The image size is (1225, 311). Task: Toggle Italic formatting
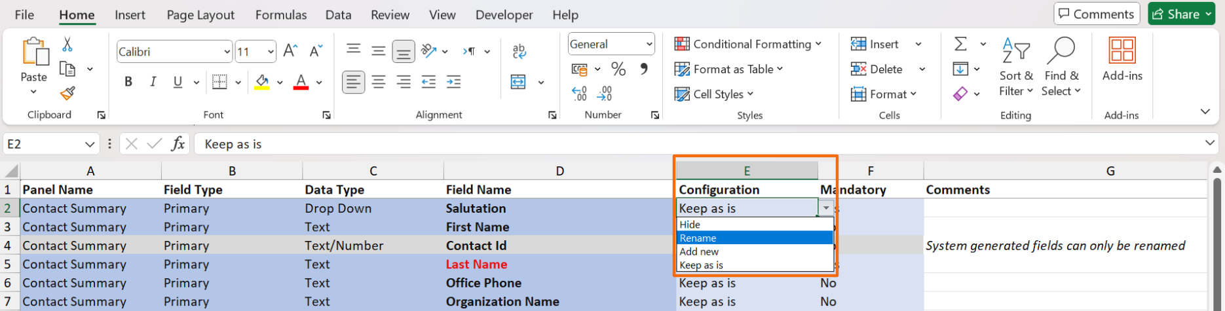tap(153, 82)
